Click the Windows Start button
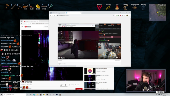170x96 pixels. pos(2,95)
